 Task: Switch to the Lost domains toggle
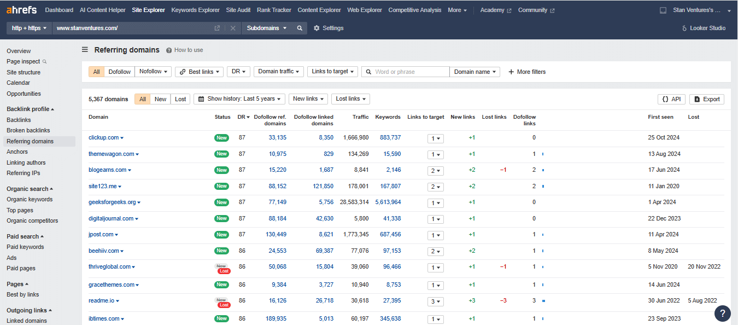tap(180, 99)
